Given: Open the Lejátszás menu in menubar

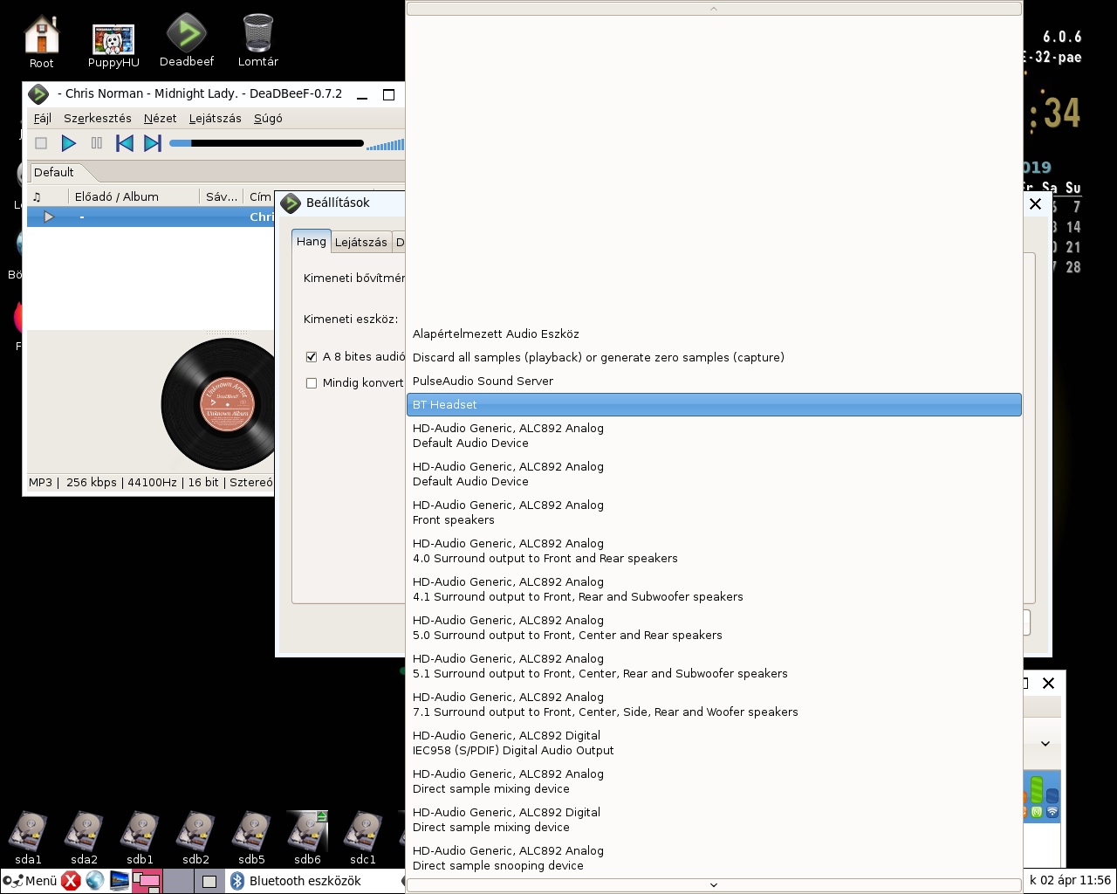Looking at the screenshot, I should pos(215,118).
